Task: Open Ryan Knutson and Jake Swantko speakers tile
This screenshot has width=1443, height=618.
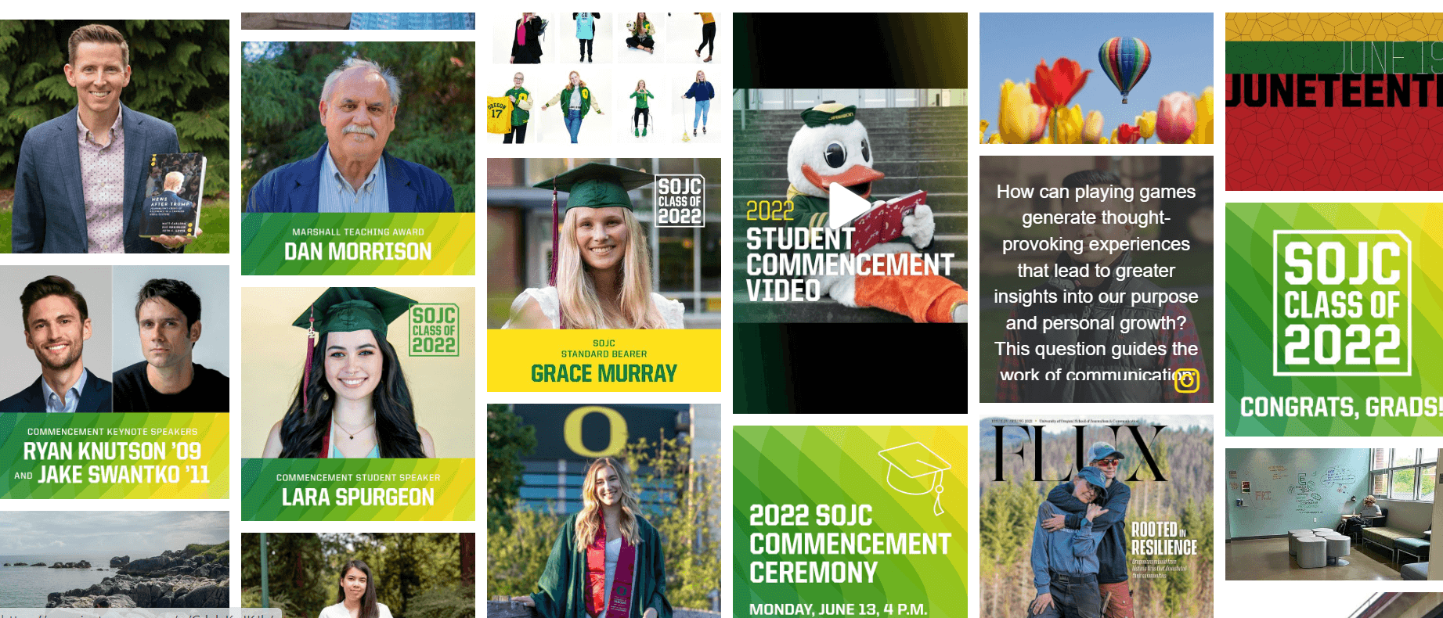Action: click(x=114, y=382)
